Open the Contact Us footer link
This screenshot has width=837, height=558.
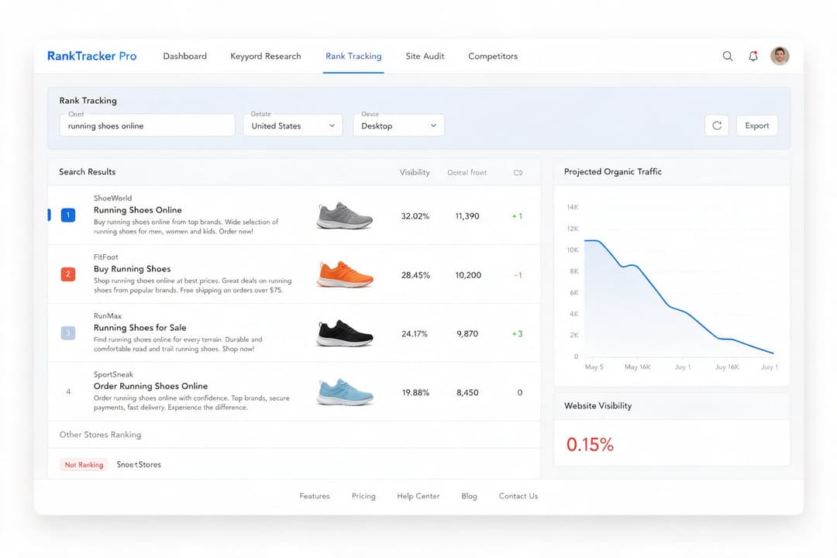pyautogui.click(x=518, y=496)
